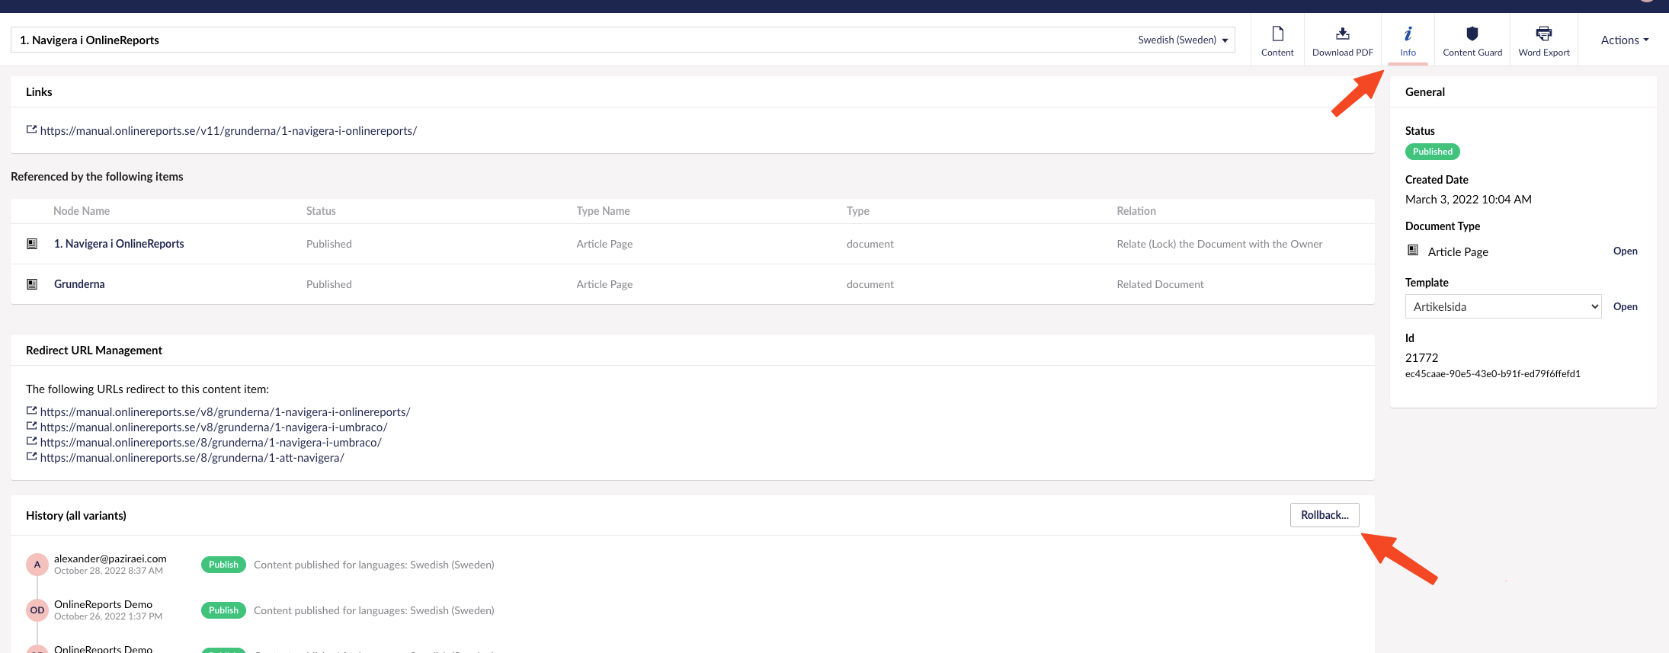Click Open next to Article Page
This screenshot has width=1669, height=653.
[x=1625, y=251]
